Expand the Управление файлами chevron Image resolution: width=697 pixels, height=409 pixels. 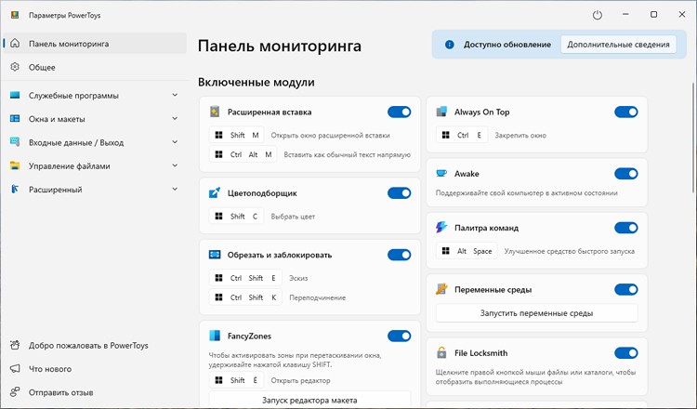coord(175,165)
